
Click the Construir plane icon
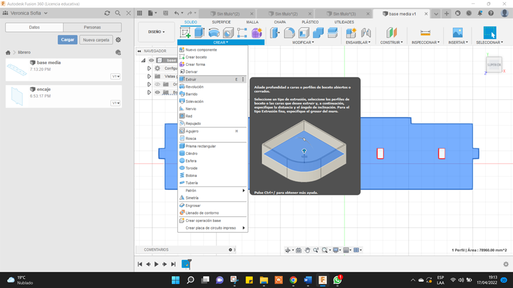point(392,33)
